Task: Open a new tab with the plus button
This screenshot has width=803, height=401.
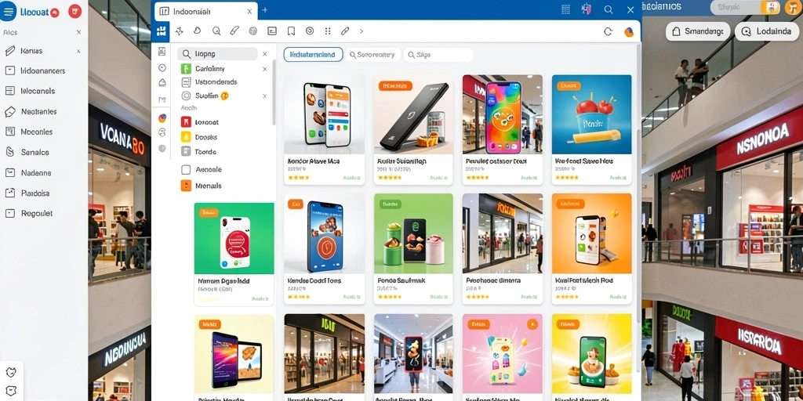Action: 265,9
